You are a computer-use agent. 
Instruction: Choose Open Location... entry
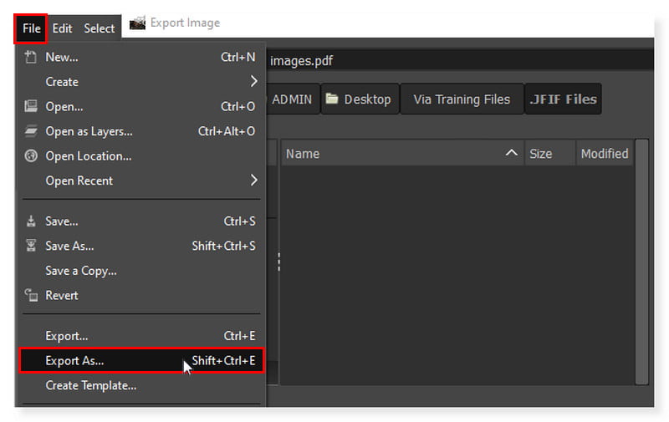[140, 155]
